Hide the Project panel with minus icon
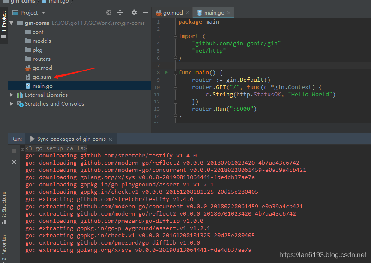Viewport: 371px width, 263px height. pyautogui.click(x=145, y=12)
